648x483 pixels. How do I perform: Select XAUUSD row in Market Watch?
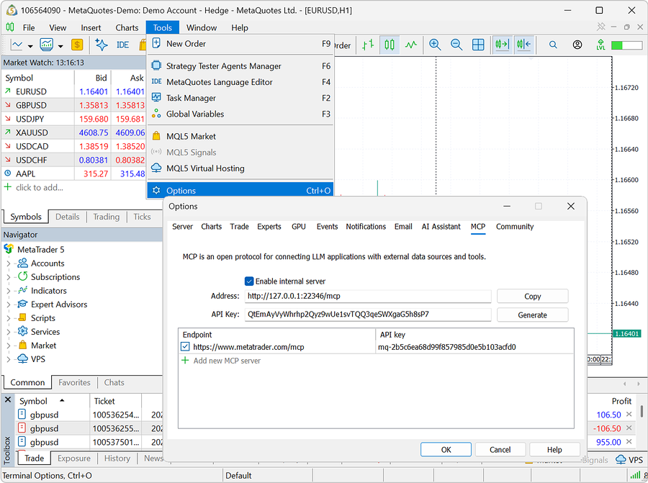coord(73,132)
